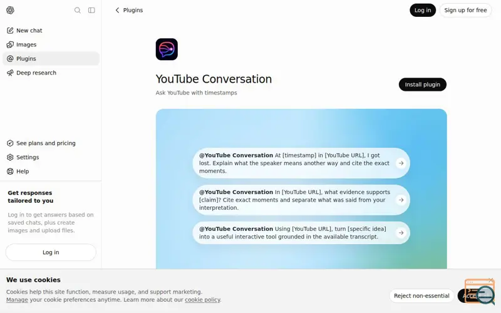Click 'Get responses tailored to you' heading
This screenshot has width=501, height=313.
pos(30,197)
